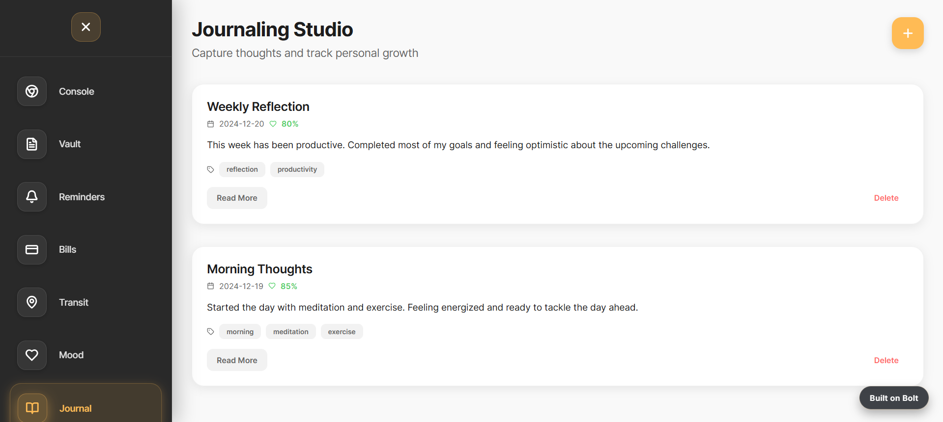Viewport: 943px width, 422px height.
Task: Select the meditation tag
Action: [x=291, y=332]
